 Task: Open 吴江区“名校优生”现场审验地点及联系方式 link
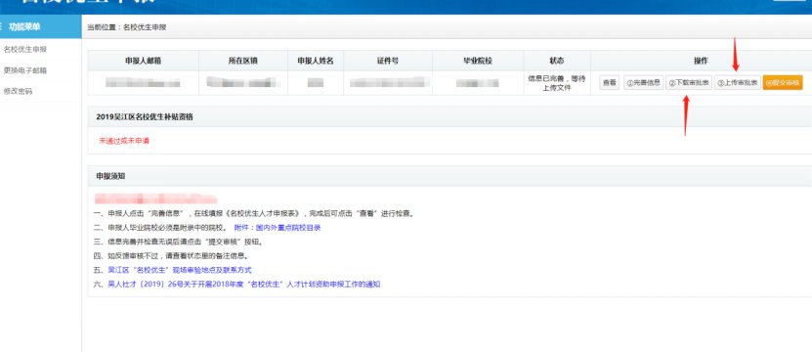coord(180,270)
